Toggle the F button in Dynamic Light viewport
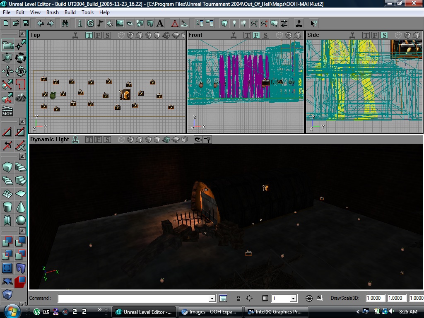Screen dimensions: 424x318 click(98, 140)
